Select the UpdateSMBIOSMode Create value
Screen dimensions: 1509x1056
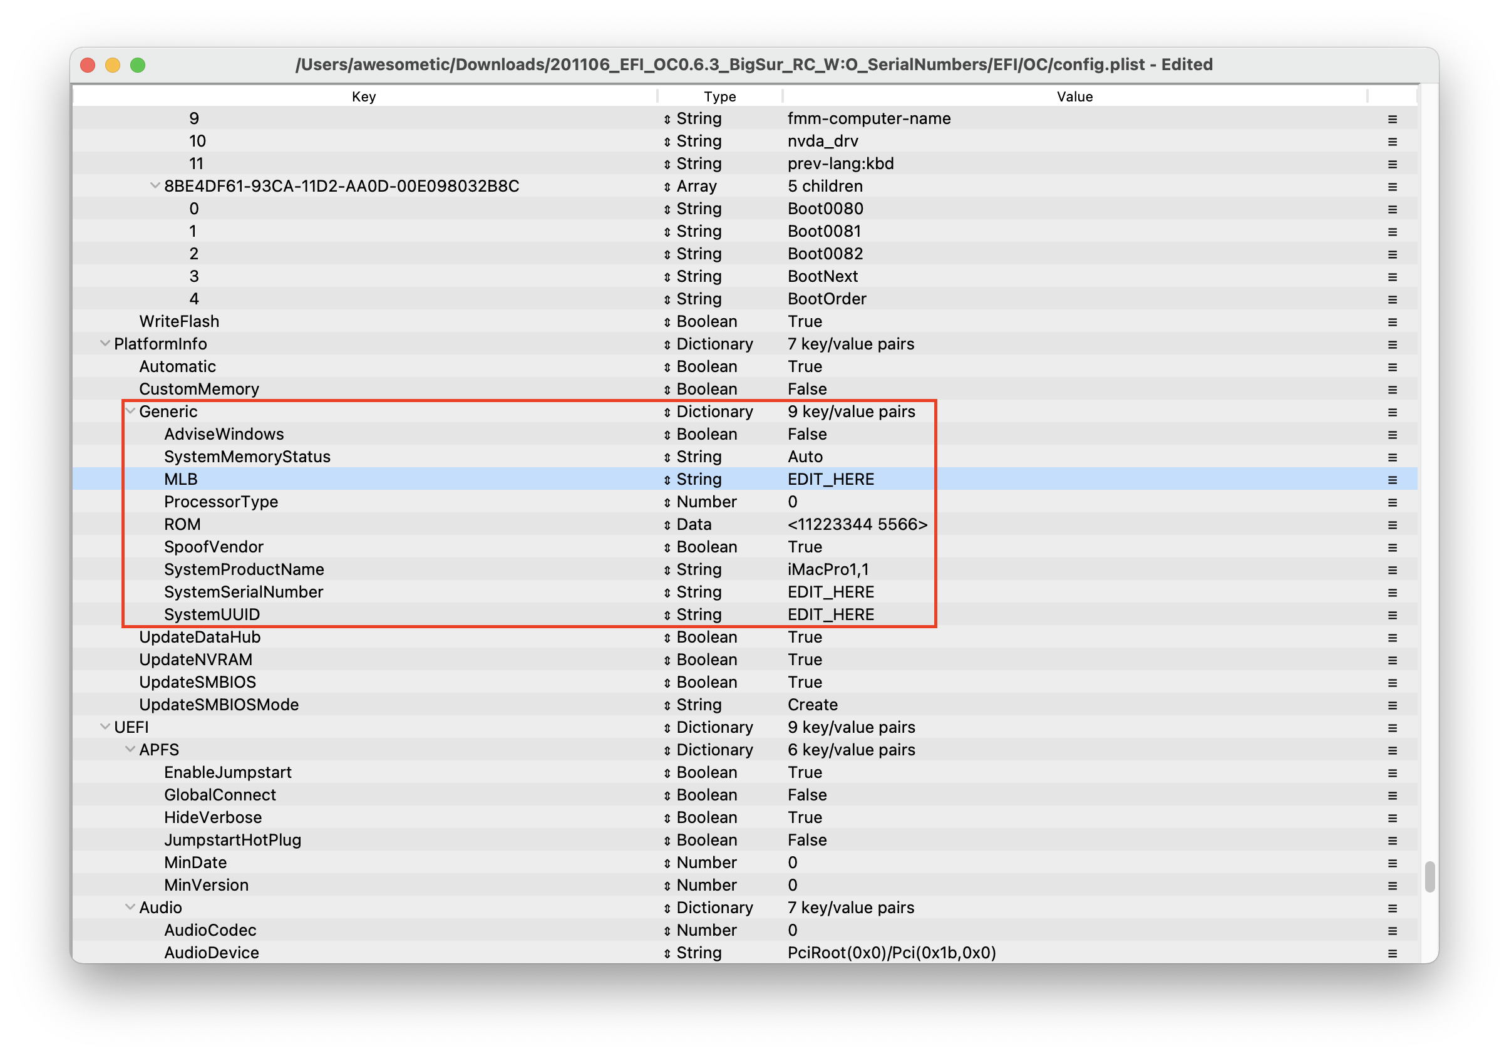[812, 705]
